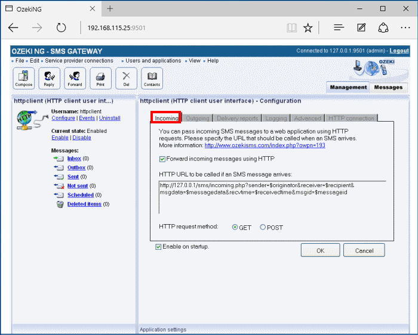Uncheck Forward incoming messages using HTTP
The image size is (418, 335).
[162, 159]
